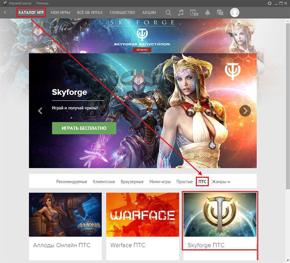Switch to Акции section
The height and width of the screenshot is (263, 290).
149,13
